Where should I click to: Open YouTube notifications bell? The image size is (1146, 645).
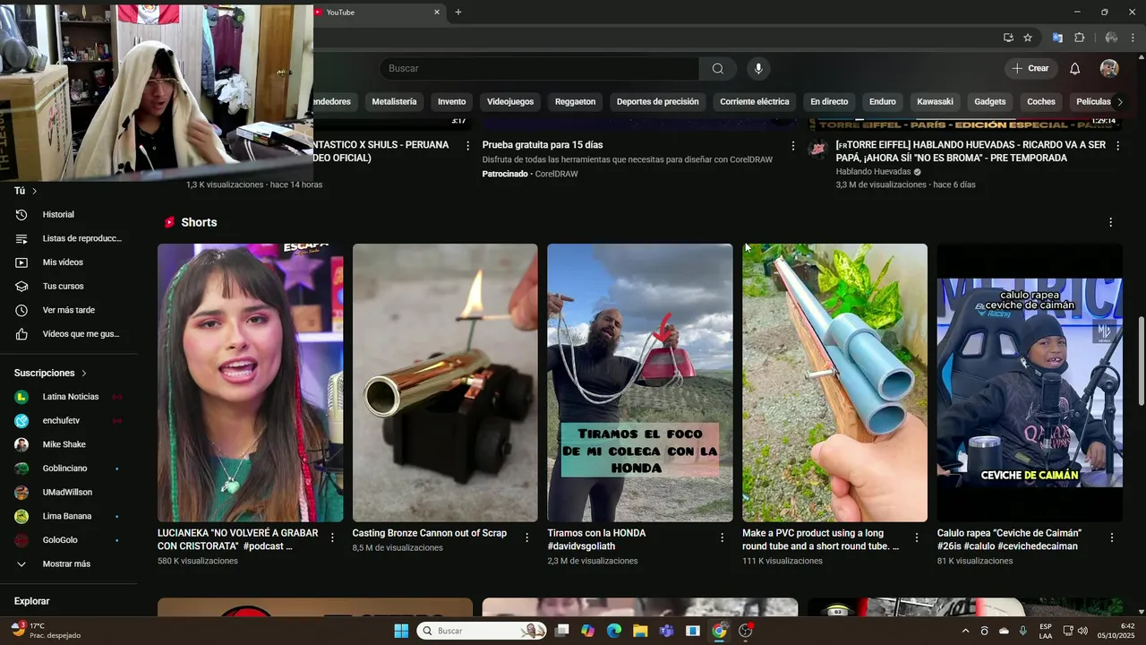[x=1075, y=69]
